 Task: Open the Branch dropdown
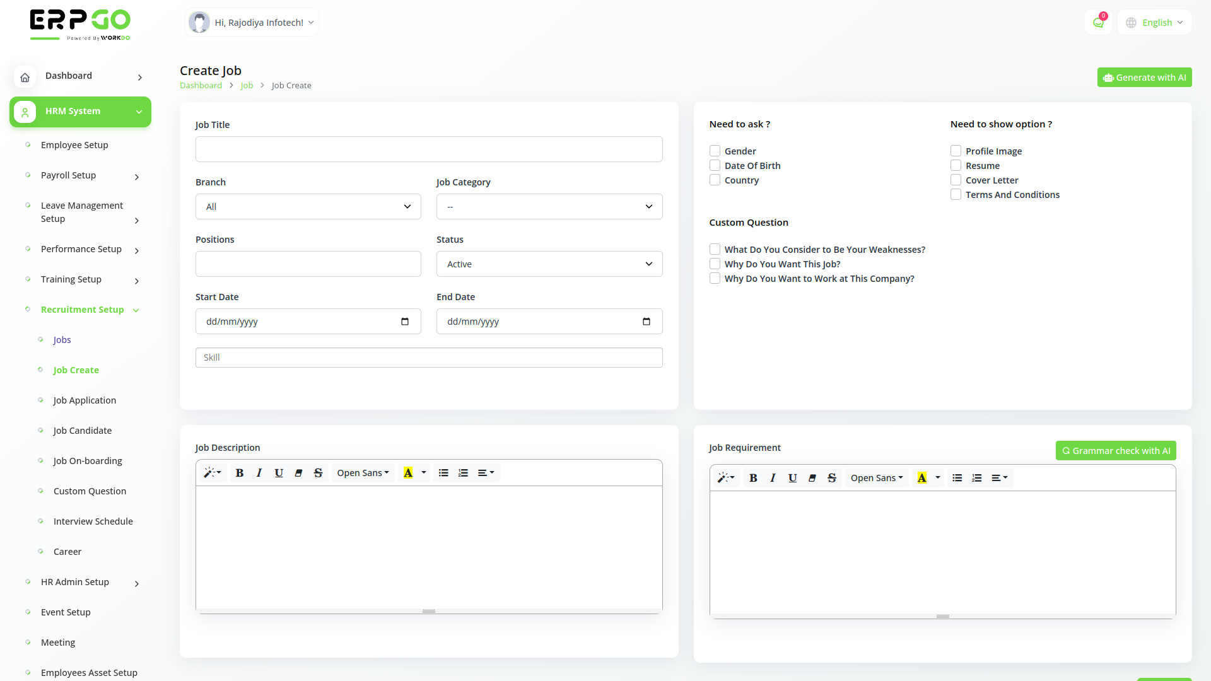pyautogui.click(x=308, y=206)
